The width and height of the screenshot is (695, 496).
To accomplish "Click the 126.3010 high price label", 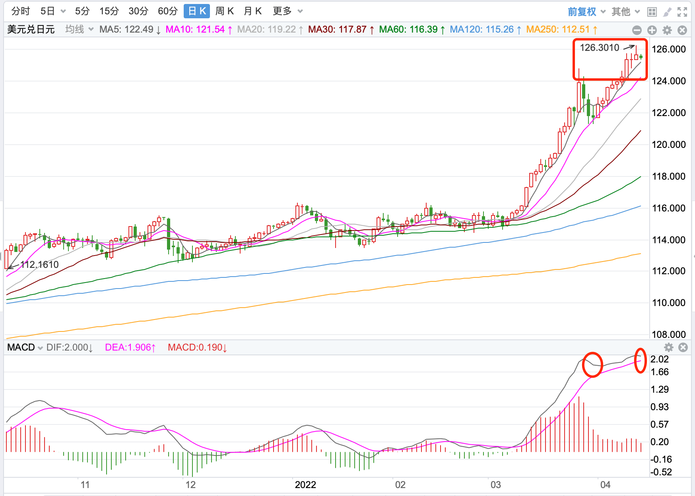I will pos(599,48).
